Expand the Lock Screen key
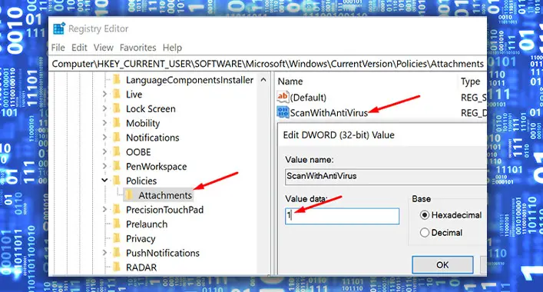543x292 pixels. tap(104, 108)
